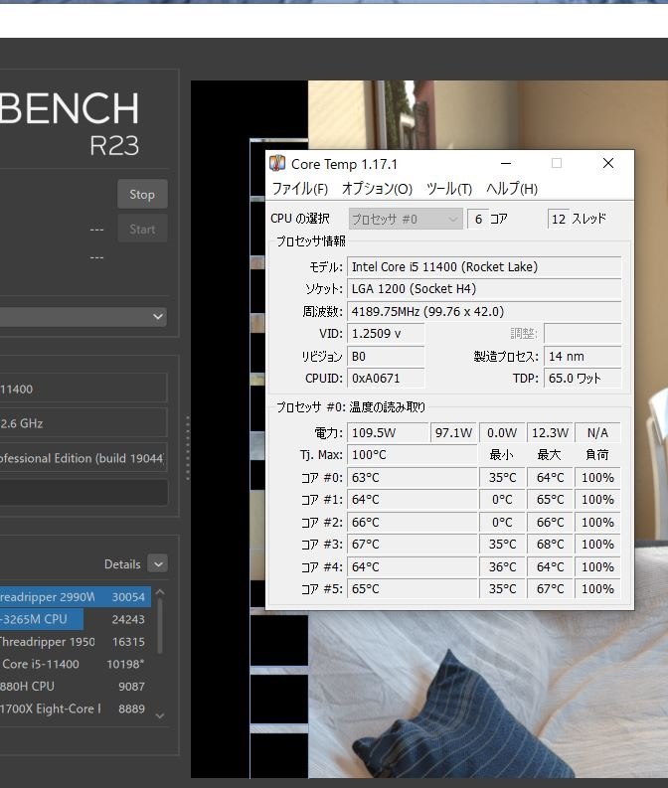Click the greyed Start button in Cinebench
Screen dimensions: 668x788
tap(142, 230)
